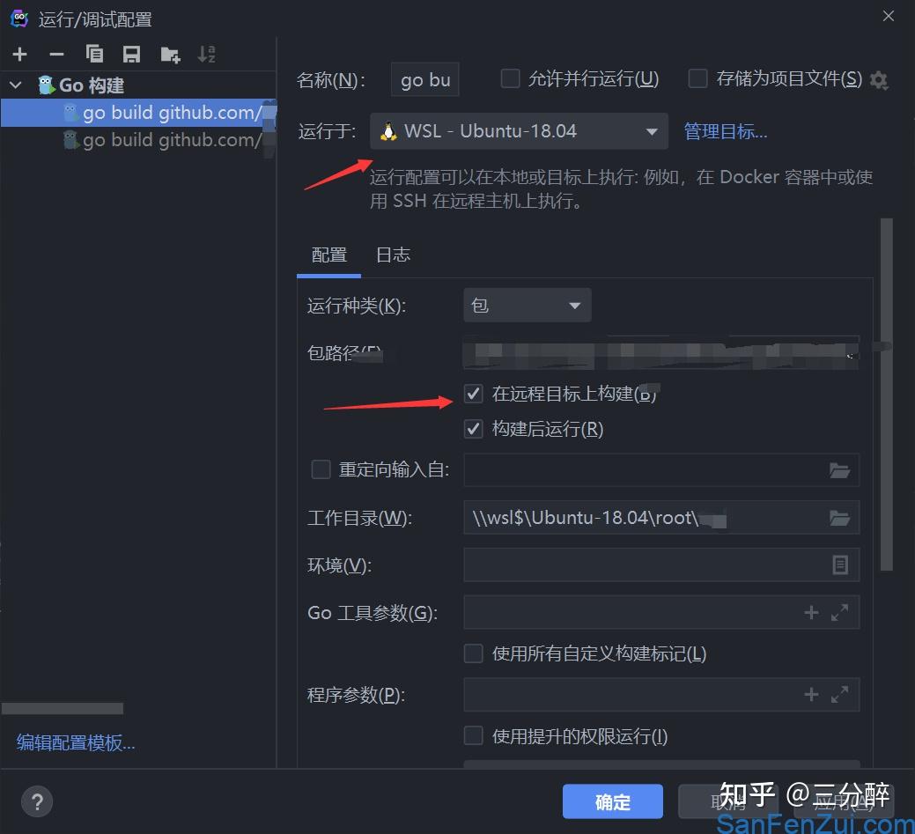Image resolution: width=915 pixels, height=834 pixels.
Task: Click the help question mark icon
Action: [37, 801]
